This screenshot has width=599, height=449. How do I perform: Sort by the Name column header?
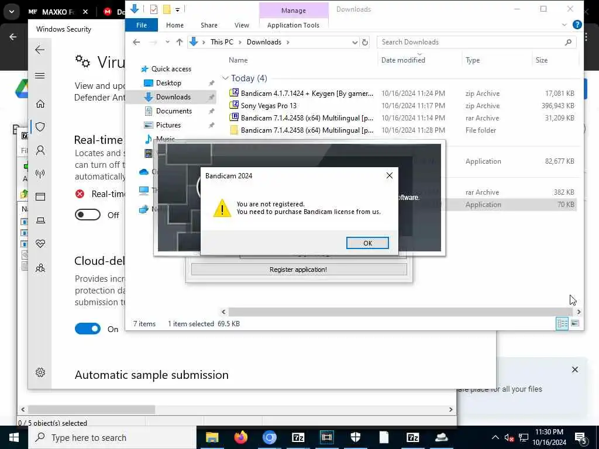click(x=238, y=60)
